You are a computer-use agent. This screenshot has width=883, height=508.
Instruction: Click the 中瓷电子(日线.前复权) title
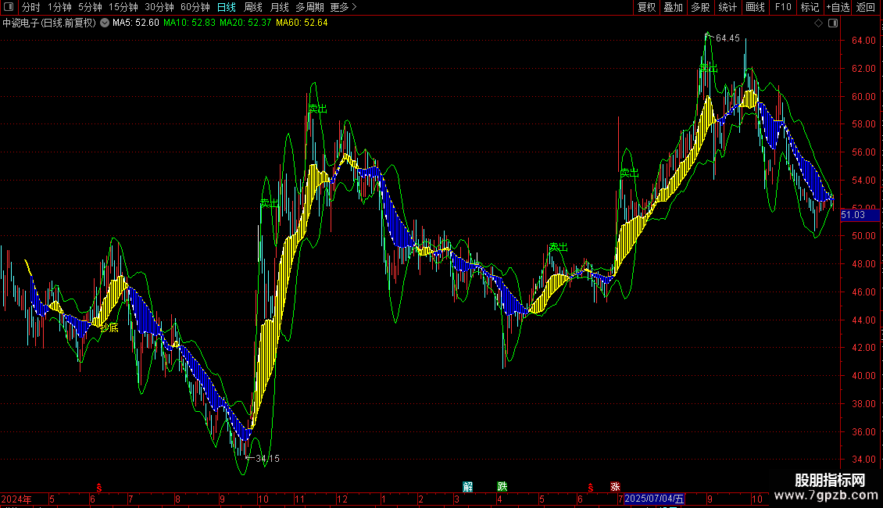49,23
